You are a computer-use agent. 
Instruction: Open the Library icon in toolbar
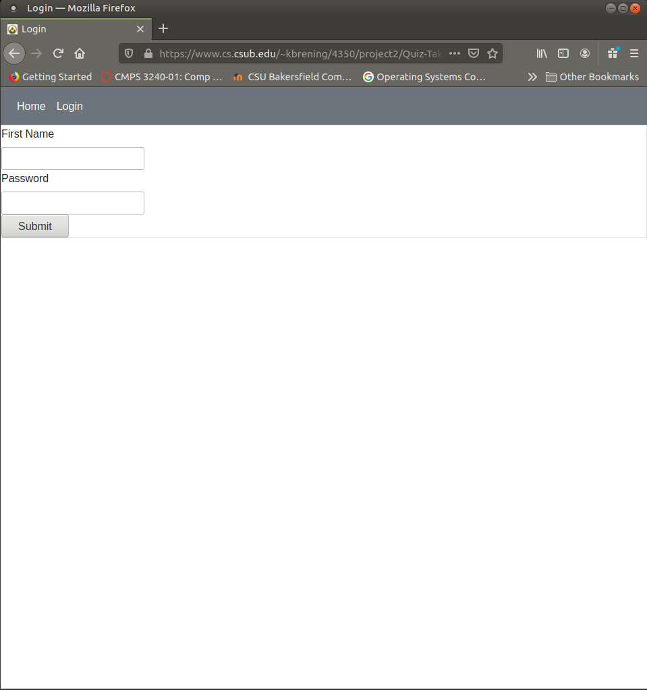click(542, 54)
